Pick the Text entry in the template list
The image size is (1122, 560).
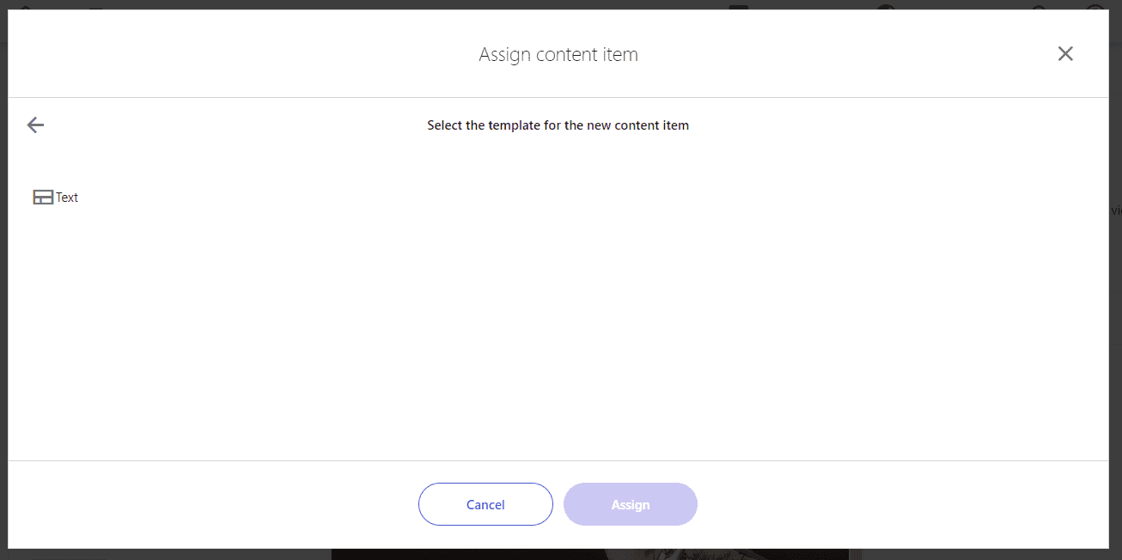[56, 198]
